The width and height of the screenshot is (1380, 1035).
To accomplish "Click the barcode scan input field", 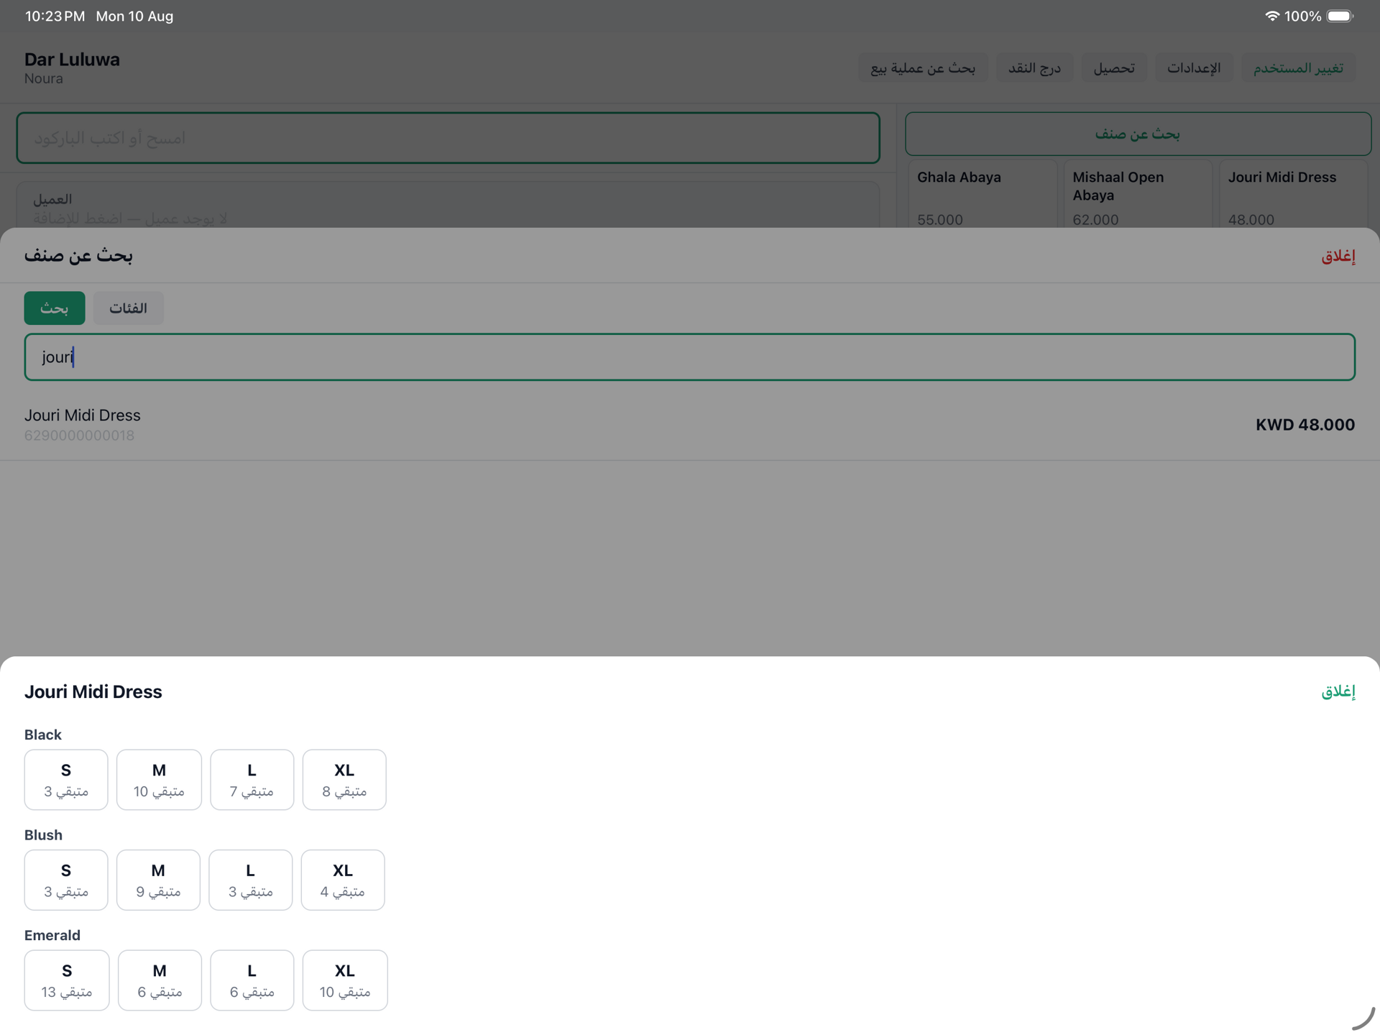I will 448,138.
